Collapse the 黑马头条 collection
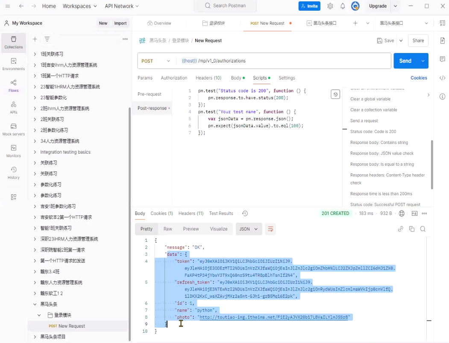Screen dimensions: 449x343 pos(35,304)
